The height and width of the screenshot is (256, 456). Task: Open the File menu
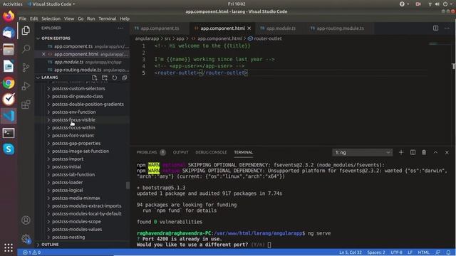[23, 18]
